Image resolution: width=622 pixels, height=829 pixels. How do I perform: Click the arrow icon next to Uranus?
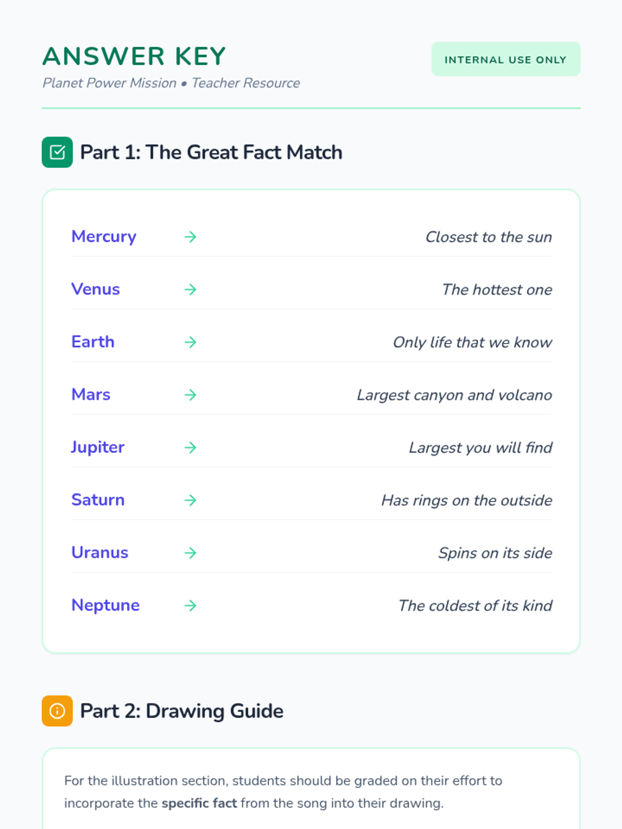coord(190,553)
